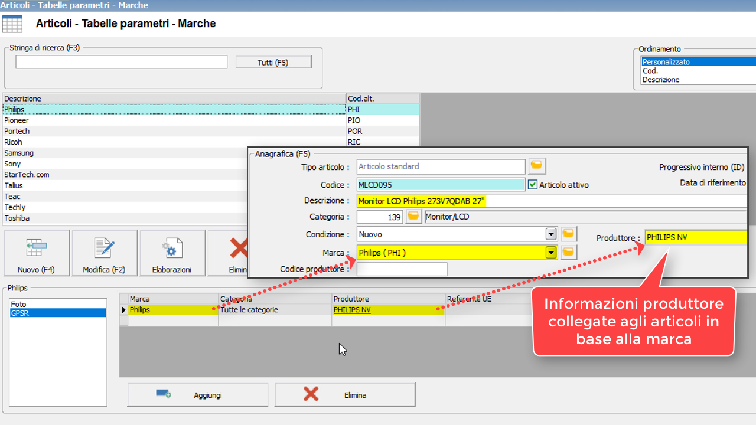
Task: Open folder lookup for Tipo articolo
Action: pos(537,166)
